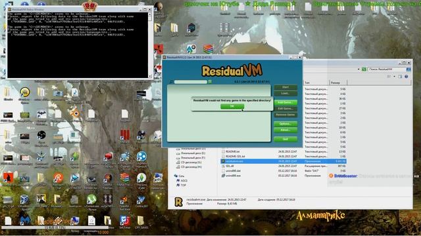The image size is (421, 236).
Task: Click the ResidualVM game search field
Action: 191,82
